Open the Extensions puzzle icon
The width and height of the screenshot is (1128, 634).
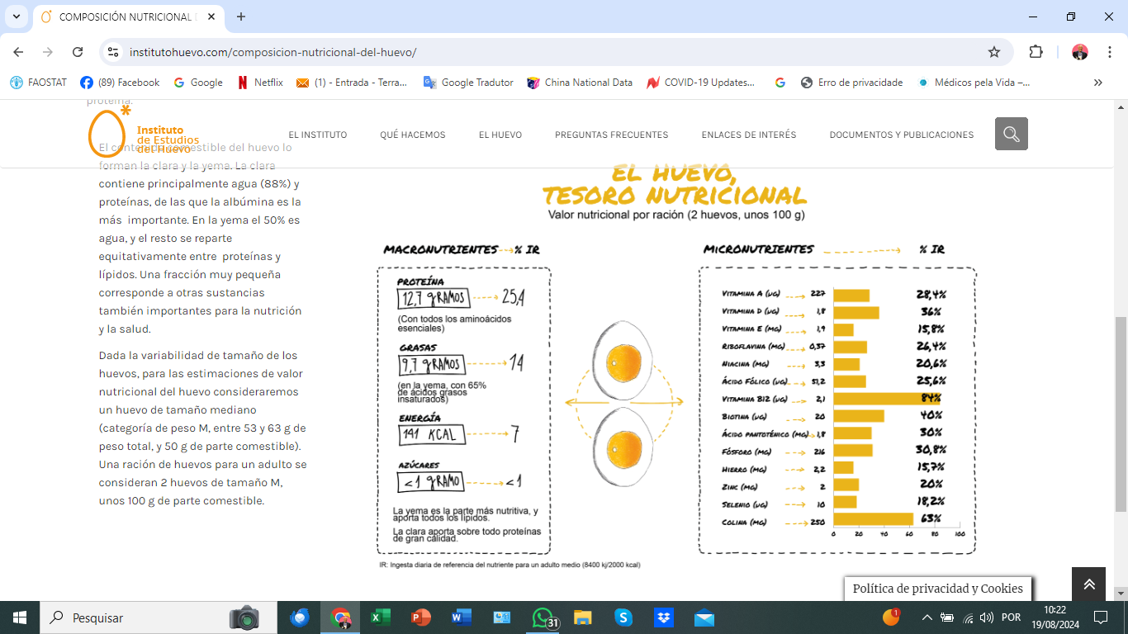pyautogui.click(x=1036, y=52)
